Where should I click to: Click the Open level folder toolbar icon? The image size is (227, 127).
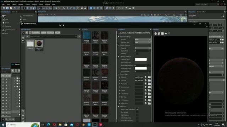[7, 8]
